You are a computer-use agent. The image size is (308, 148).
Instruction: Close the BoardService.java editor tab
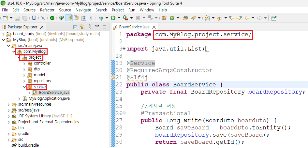154,27
